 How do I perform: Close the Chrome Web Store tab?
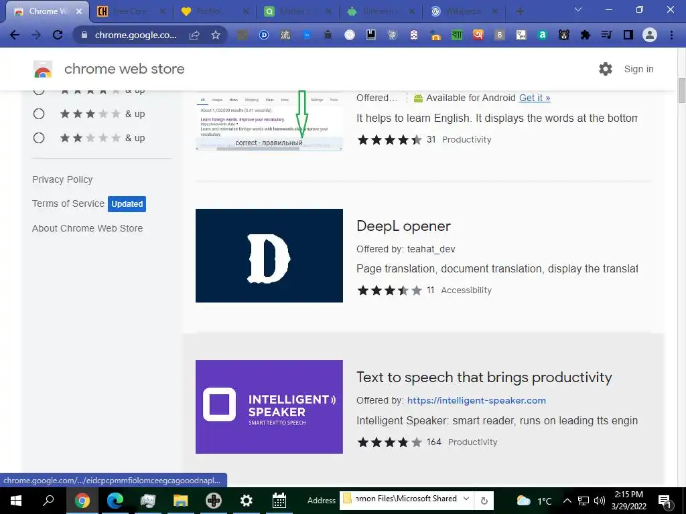point(79,11)
